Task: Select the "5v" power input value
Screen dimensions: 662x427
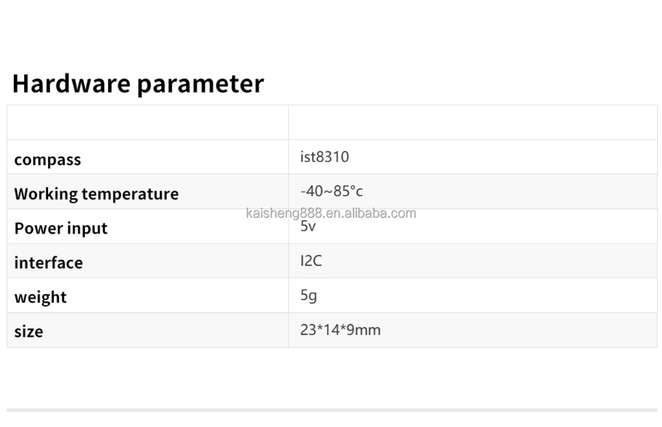Action: [x=308, y=227]
